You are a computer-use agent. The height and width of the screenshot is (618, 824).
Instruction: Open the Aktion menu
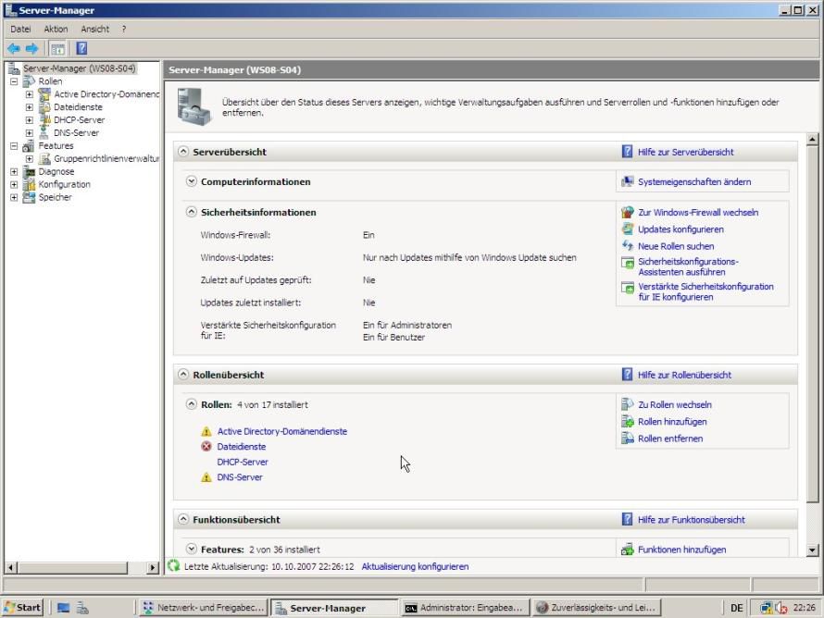56,29
